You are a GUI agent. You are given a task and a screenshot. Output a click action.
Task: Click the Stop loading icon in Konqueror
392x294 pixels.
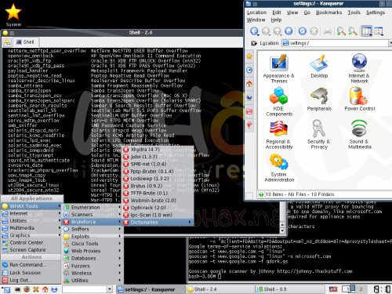click(x=314, y=31)
